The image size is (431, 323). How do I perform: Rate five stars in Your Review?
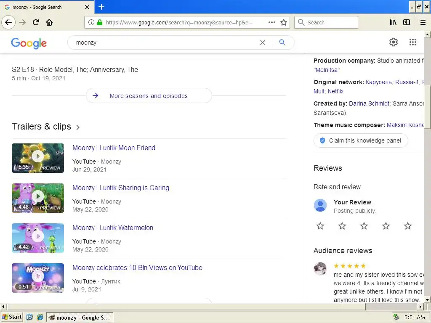[x=407, y=226]
